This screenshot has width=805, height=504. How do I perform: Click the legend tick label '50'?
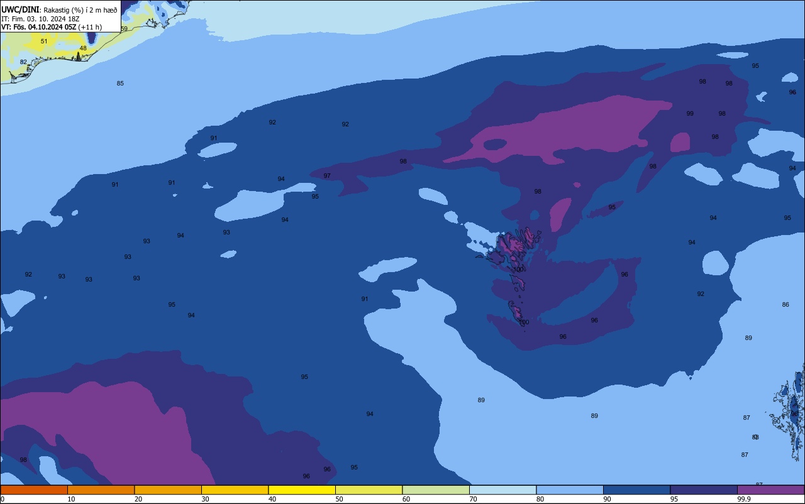coord(339,499)
